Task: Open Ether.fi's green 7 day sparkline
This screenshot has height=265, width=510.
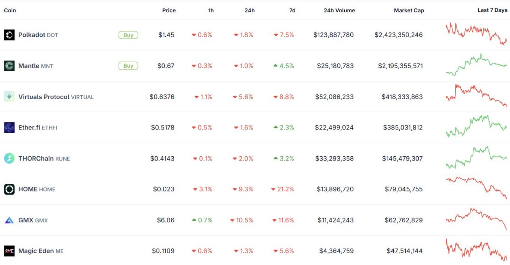Action: coord(476,126)
